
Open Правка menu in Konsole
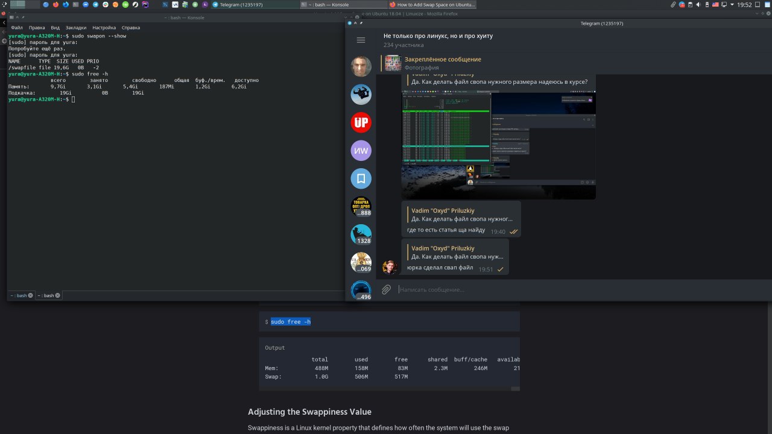point(37,28)
